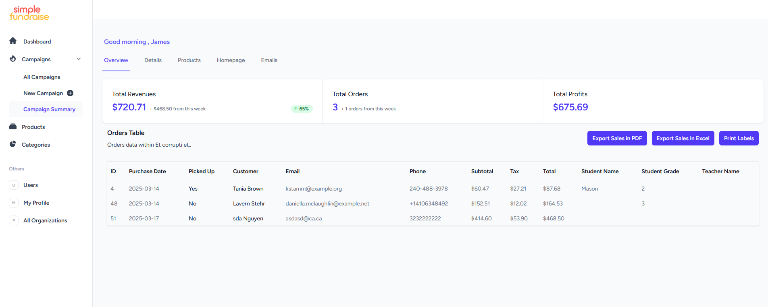
Task: Click the Orders Table heading
Action: tap(126, 133)
